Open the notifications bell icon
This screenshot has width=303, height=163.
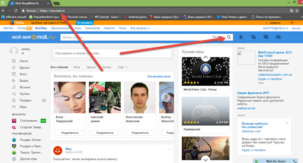pyautogui.click(x=241, y=37)
